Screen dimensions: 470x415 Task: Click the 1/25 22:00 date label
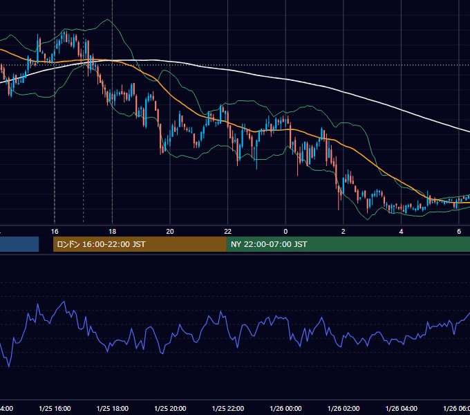(228, 408)
